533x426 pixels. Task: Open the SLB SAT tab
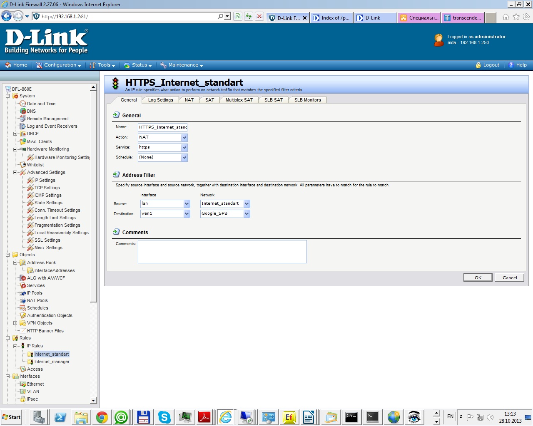(274, 100)
